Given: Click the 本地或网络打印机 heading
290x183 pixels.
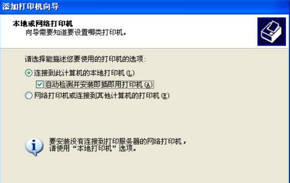Looking at the screenshot, I should click(x=43, y=24).
